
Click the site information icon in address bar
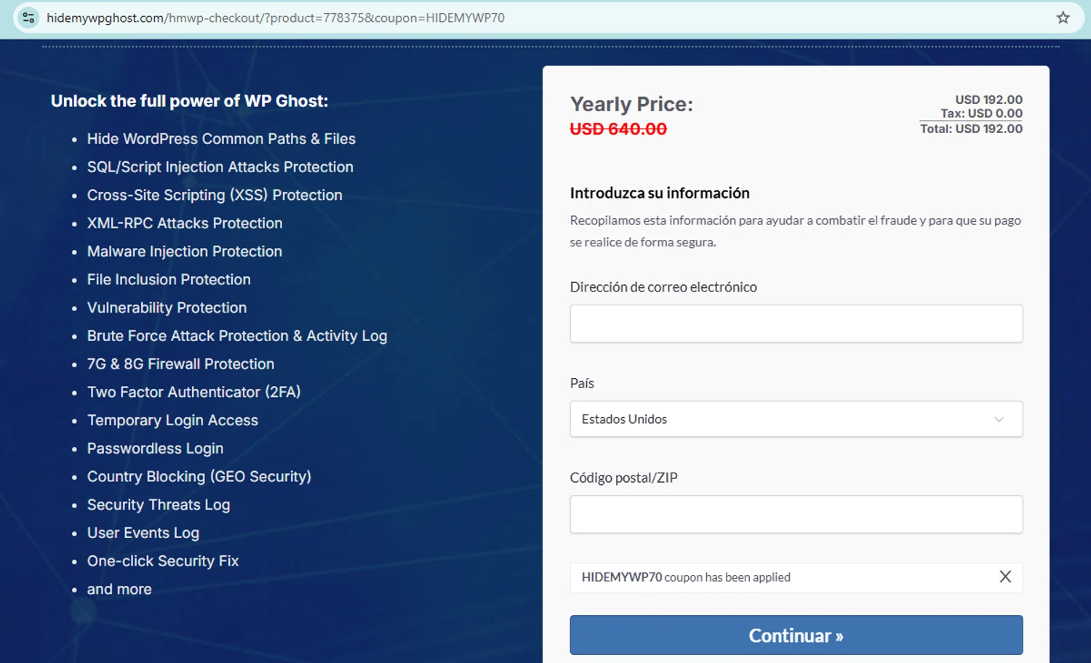click(x=28, y=17)
